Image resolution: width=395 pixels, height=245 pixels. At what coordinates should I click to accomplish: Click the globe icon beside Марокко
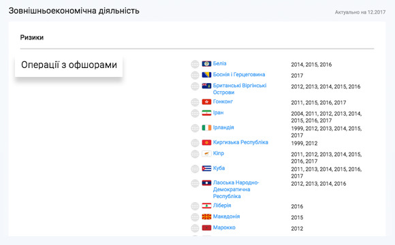(195, 229)
